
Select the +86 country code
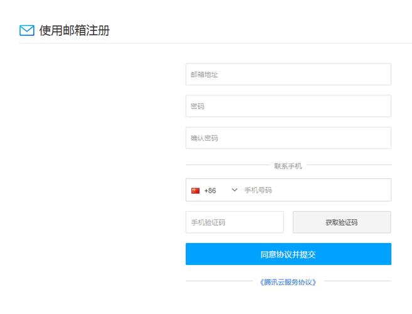click(210, 190)
